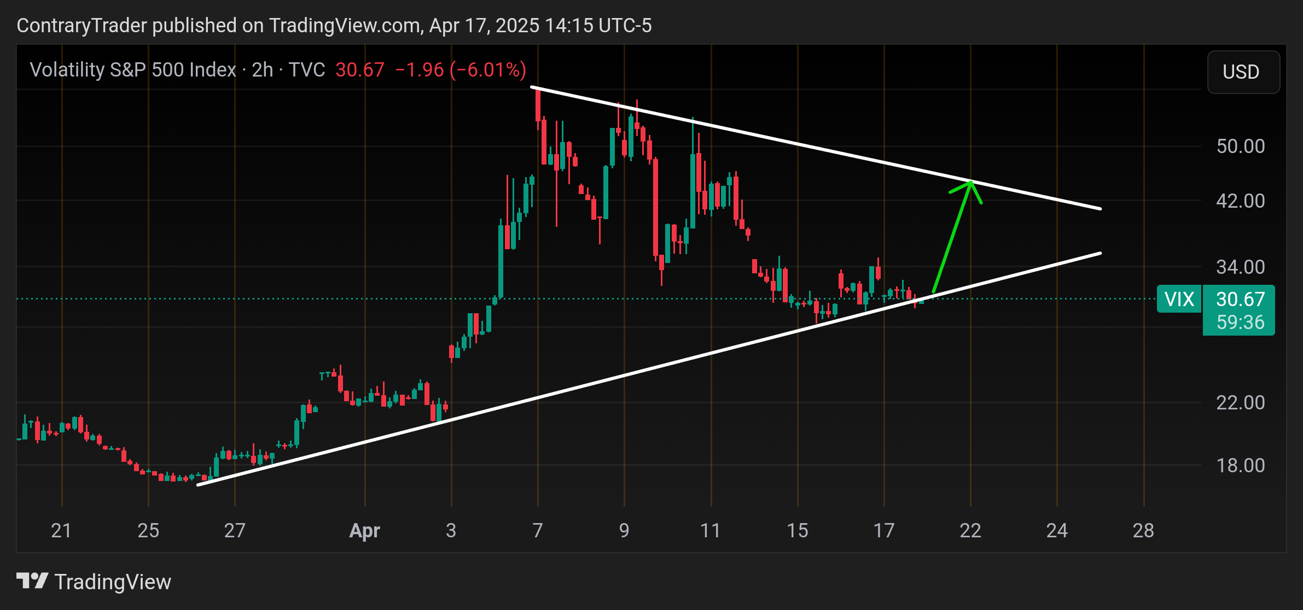Click the 42.00 price axis label
1303x610 pixels.
(1240, 201)
